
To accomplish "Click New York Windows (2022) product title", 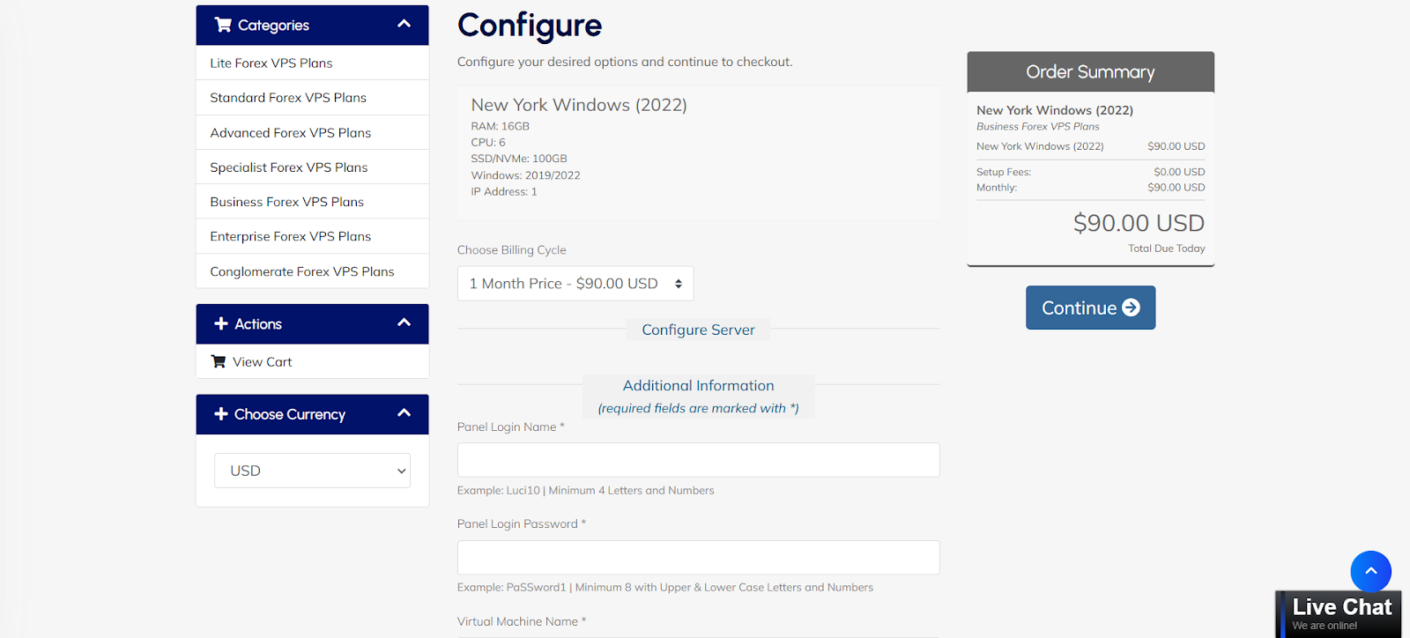I will click(579, 105).
